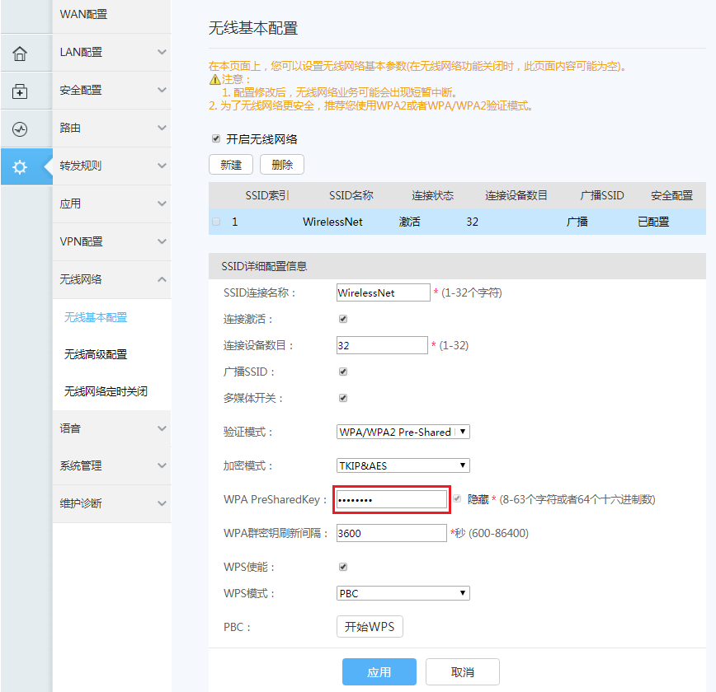Click 安全配置 column header in table
This screenshot has width=716, height=692.
point(671,196)
